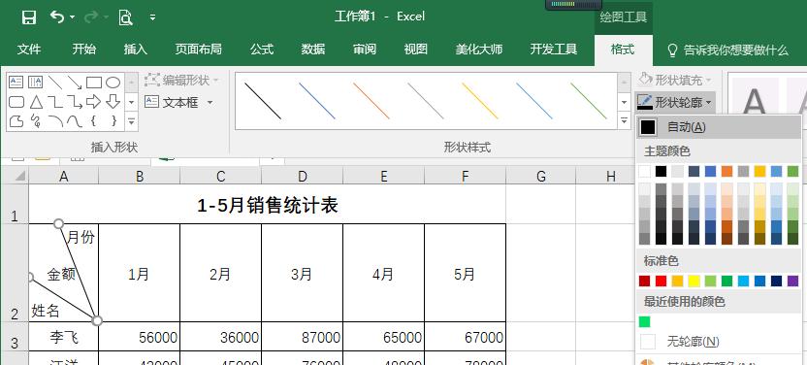Viewport: 807px width, 365px height.
Task: Open the Undo history dropdown arrow
Action: pos(72,17)
